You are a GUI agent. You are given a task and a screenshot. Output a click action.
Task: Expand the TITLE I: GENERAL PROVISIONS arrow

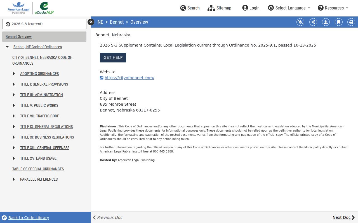(x=14, y=84)
